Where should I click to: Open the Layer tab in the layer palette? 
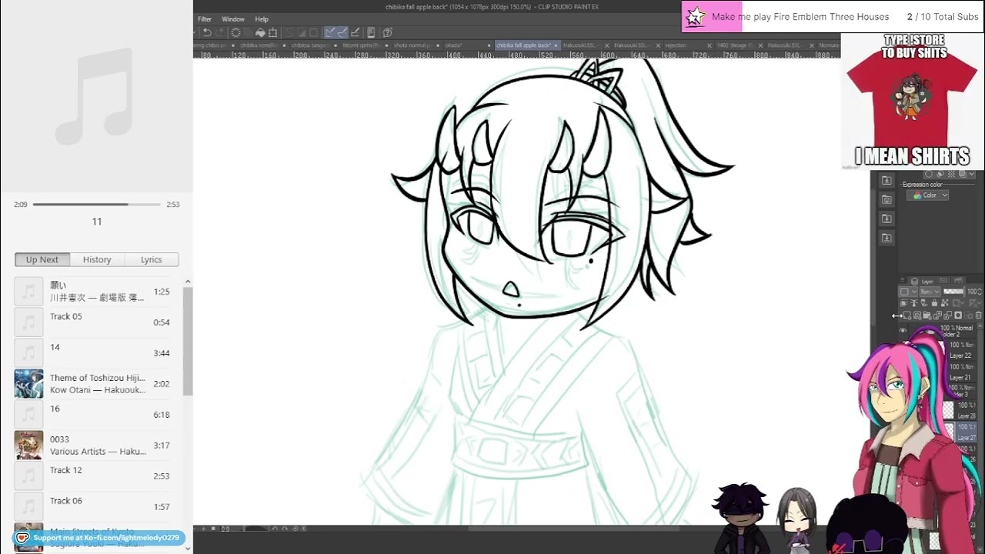[x=923, y=282]
